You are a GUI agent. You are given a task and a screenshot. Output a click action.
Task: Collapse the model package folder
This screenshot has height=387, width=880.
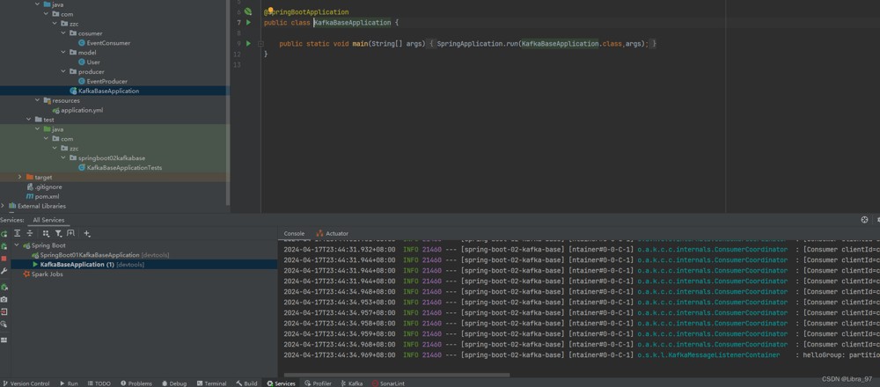(x=64, y=52)
